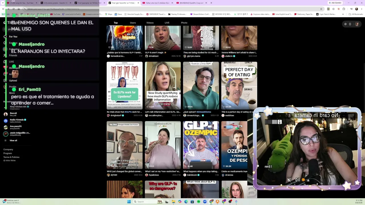
Task: Open the Maps bookmark
Action: tap(109, 14)
